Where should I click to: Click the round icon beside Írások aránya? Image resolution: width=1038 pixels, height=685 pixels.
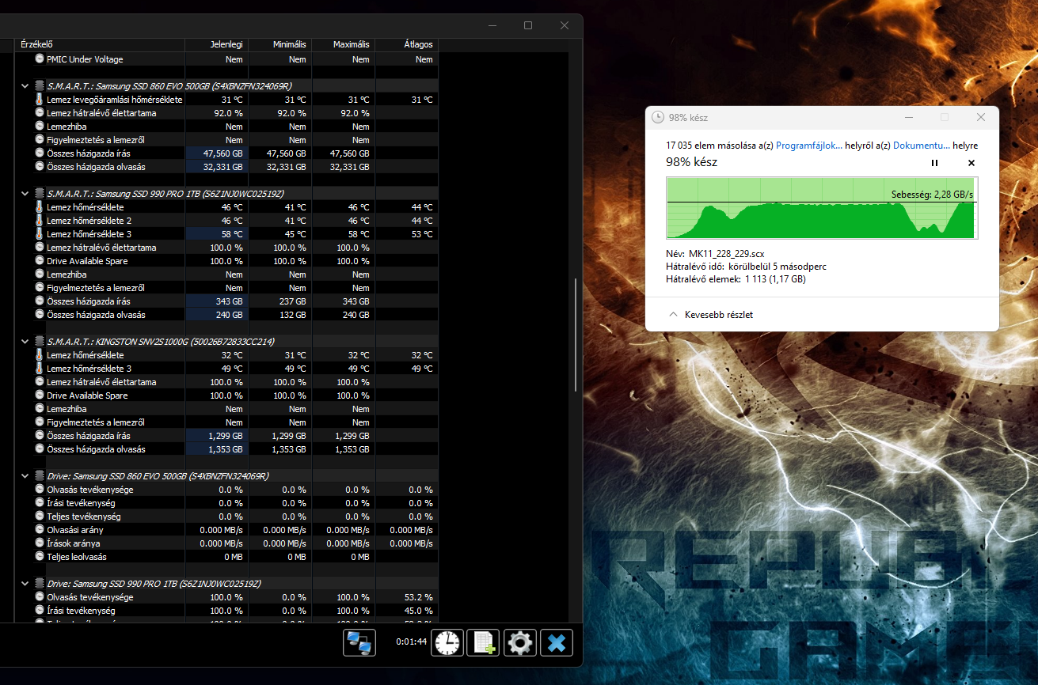(40, 543)
